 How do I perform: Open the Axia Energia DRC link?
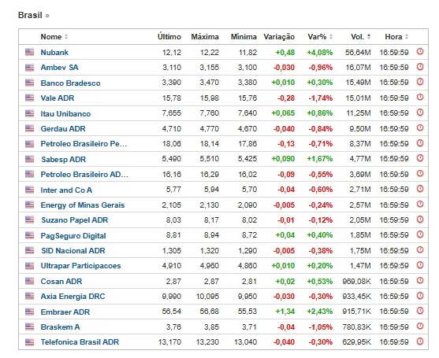coord(73,297)
